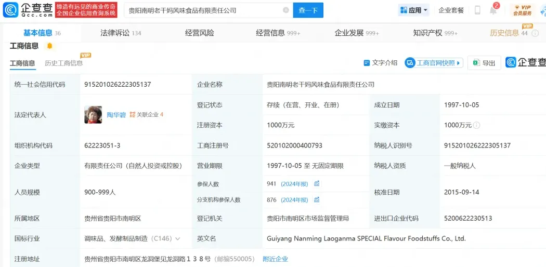The height and width of the screenshot is (267, 546).
Task: Switch to 历史信息 tab
Action: [509, 33]
